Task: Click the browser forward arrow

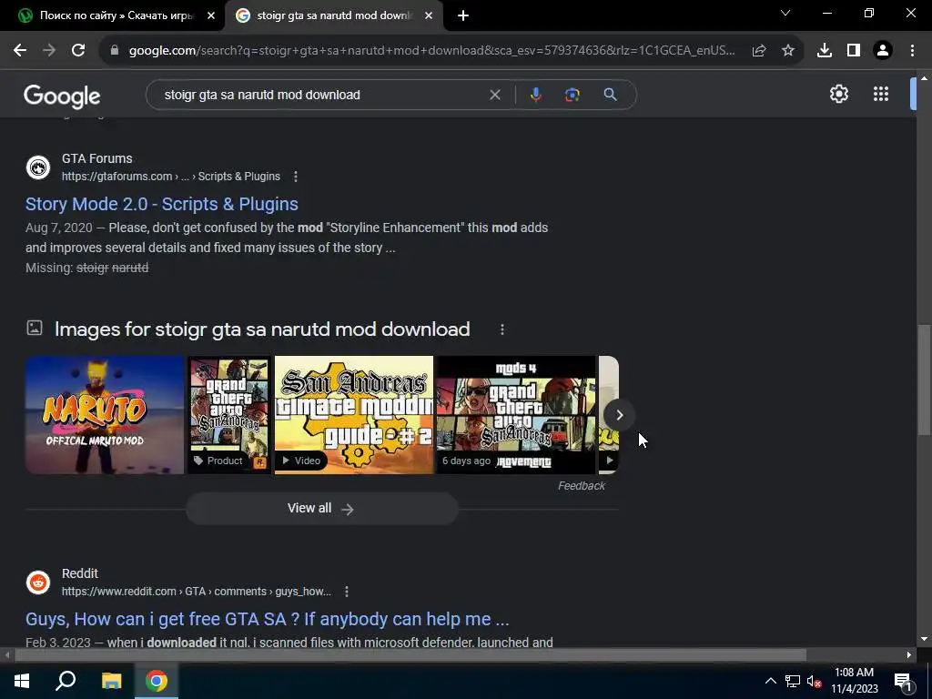Action: [49, 51]
